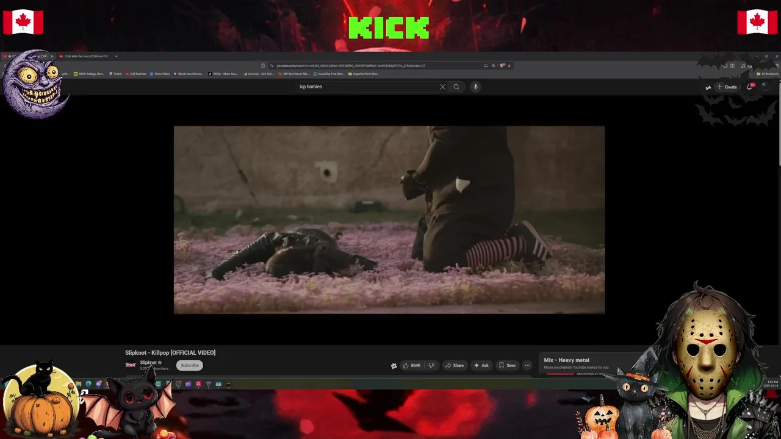The width and height of the screenshot is (781, 439).
Task: Subscribe to the Slipknot channel
Action: [x=189, y=365]
